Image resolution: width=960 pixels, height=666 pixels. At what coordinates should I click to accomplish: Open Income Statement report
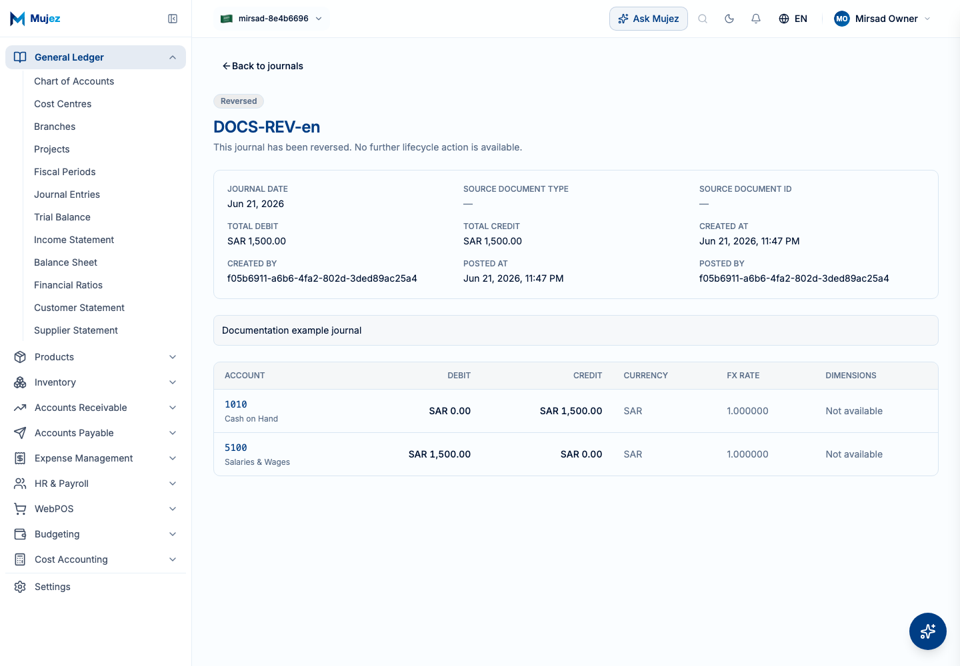(x=74, y=240)
